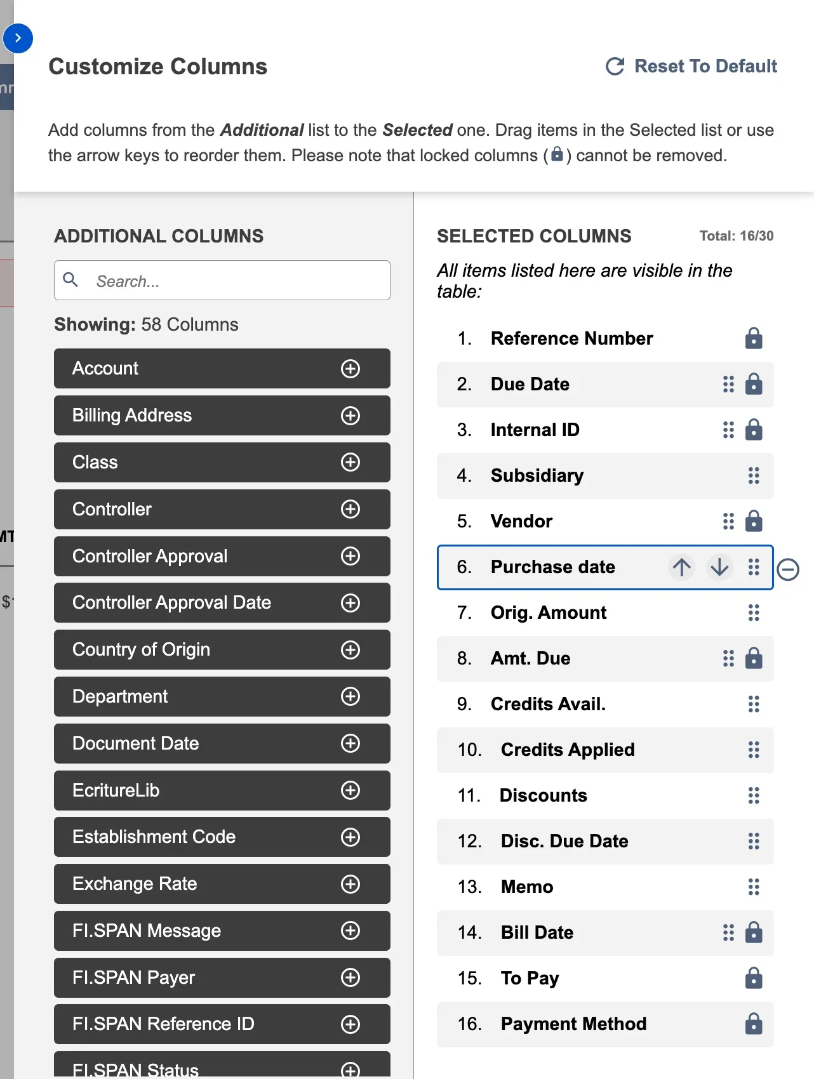Select the Department column button
The image size is (814, 1079).
(222, 697)
